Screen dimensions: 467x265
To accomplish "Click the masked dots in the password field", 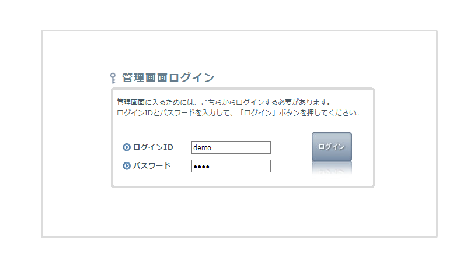I will 201,167.
